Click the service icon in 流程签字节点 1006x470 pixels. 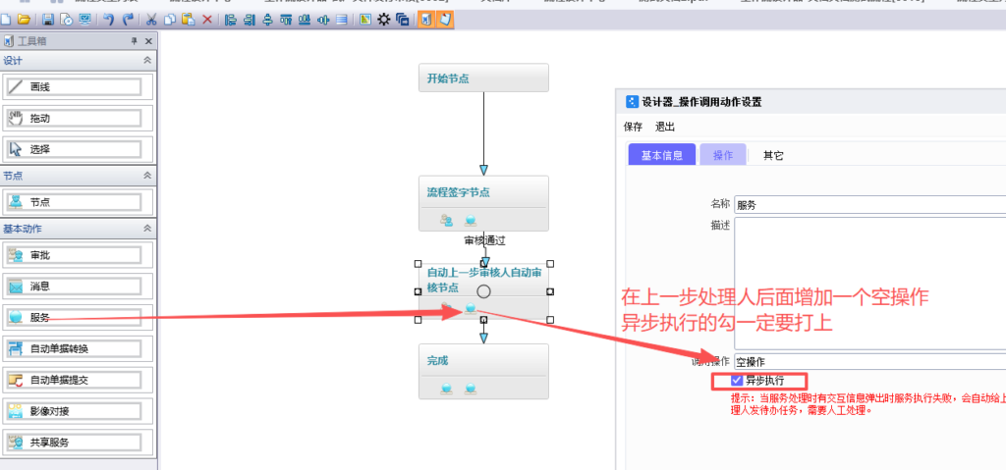click(471, 220)
